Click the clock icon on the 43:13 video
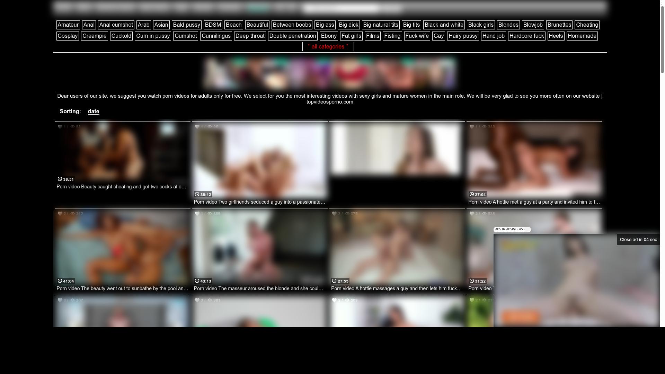Viewport: 665px width, 374px height. (x=197, y=281)
